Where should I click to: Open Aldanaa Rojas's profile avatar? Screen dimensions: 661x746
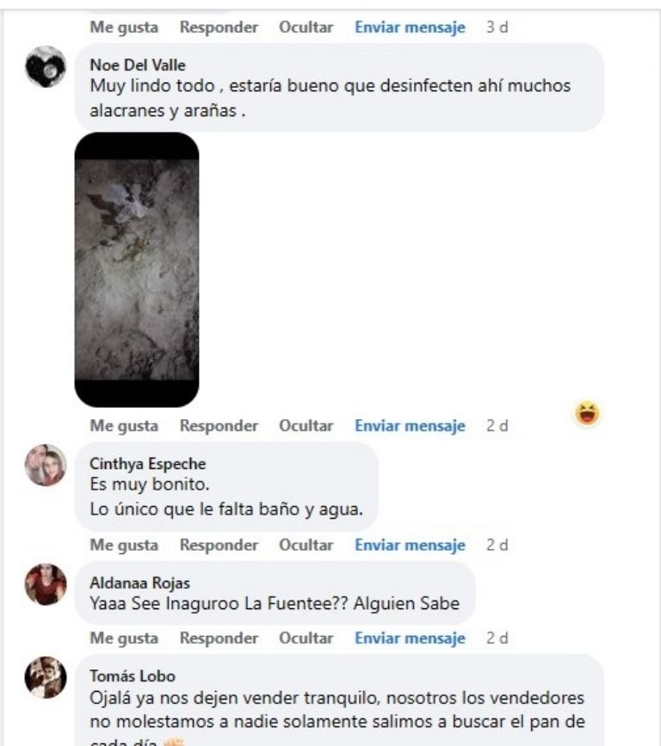pyautogui.click(x=46, y=584)
